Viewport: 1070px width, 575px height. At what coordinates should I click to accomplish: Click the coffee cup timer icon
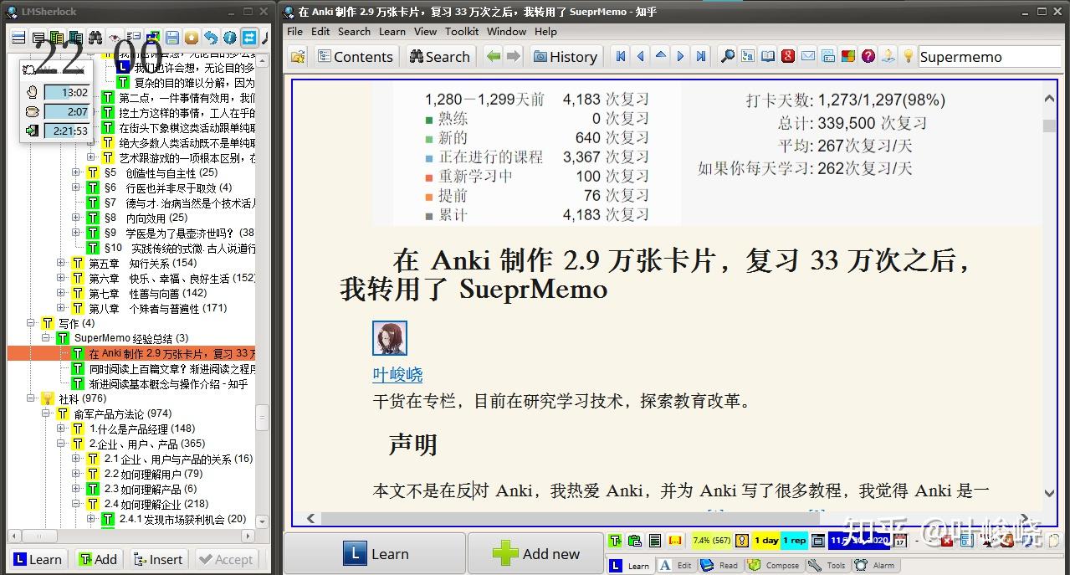[32, 111]
